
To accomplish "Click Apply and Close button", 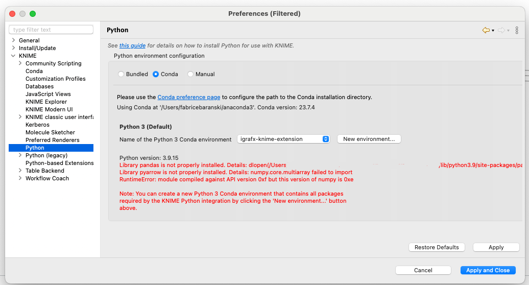I will click(488, 270).
